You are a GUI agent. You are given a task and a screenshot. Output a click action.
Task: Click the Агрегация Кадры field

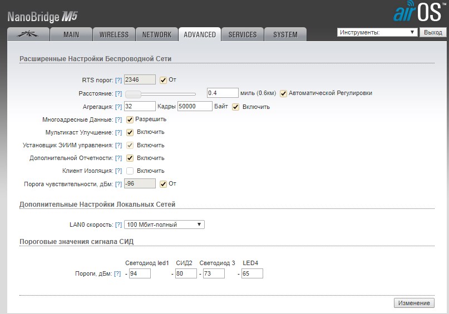pos(140,106)
